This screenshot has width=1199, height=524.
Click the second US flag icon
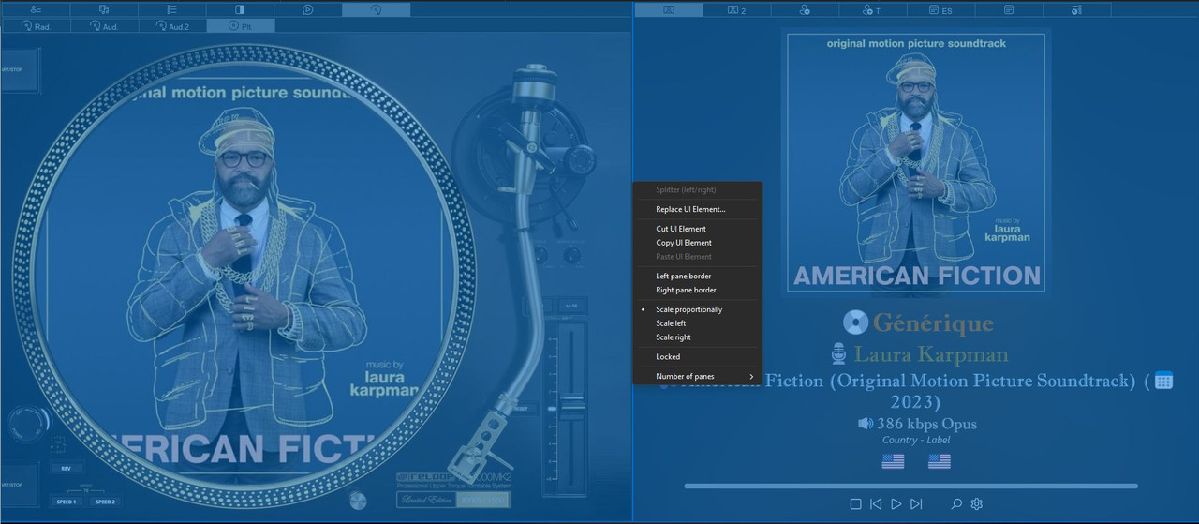click(x=940, y=461)
